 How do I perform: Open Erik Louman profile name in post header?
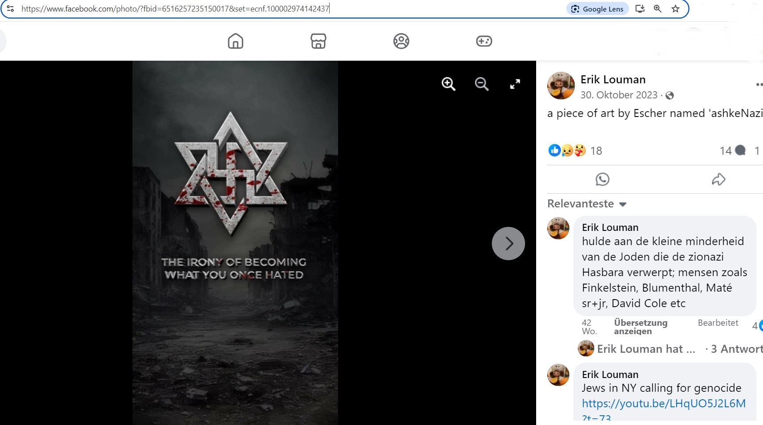[613, 79]
